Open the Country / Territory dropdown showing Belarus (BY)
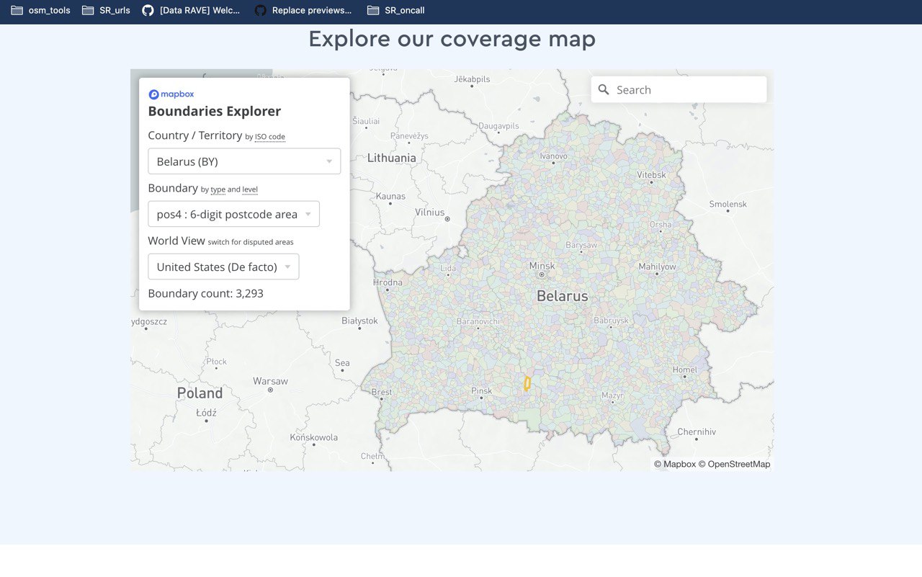Viewport: 922px width, 577px height. pos(244,161)
